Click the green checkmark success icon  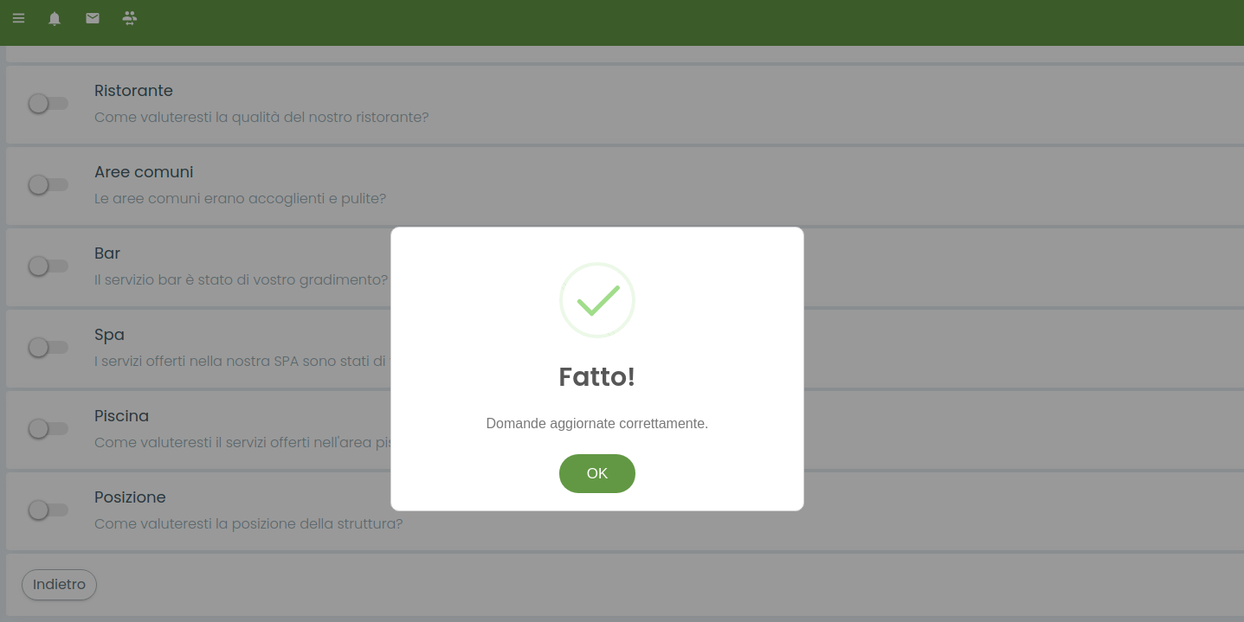point(597,300)
